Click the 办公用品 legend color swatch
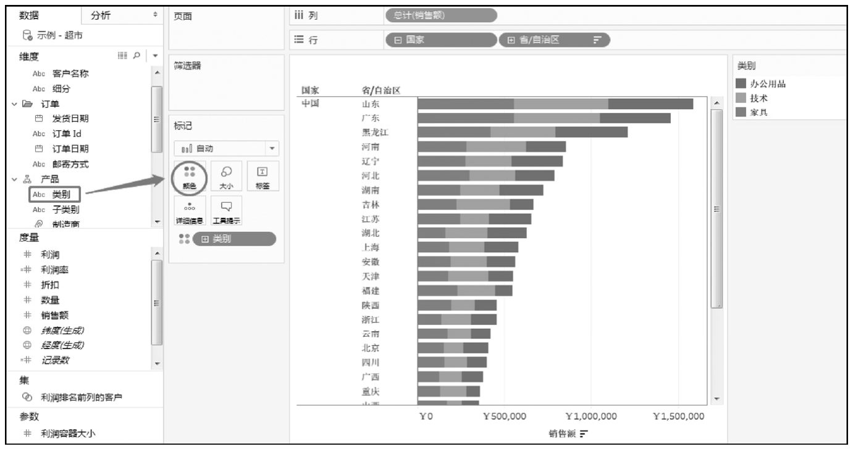The image size is (853, 449). 741,84
